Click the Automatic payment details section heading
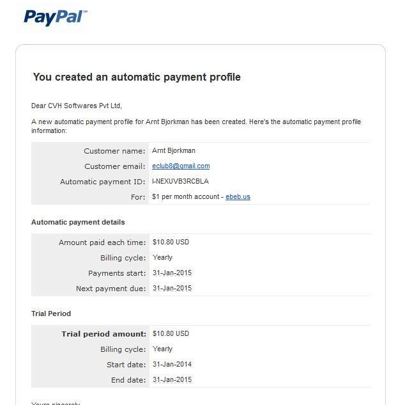Viewport: 398px width, 405px height. coord(78,222)
